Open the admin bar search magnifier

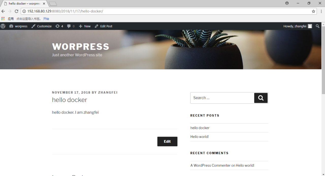(x=317, y=26)
